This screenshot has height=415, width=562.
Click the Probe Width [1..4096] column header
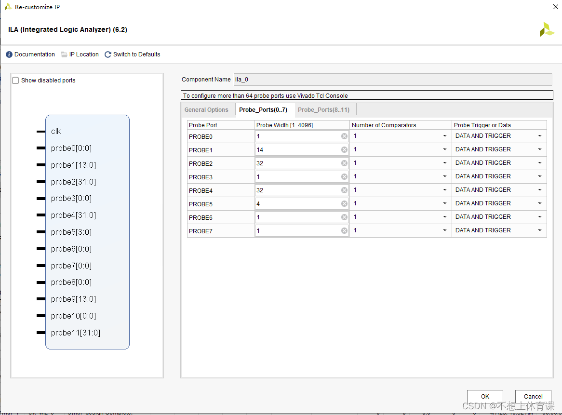click(x=302, y=125)
